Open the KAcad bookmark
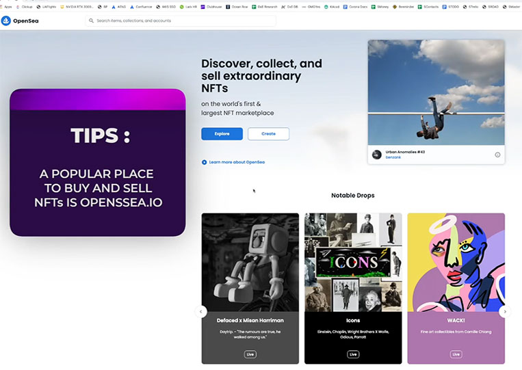522x370 pixels. (x=332, y=7)
